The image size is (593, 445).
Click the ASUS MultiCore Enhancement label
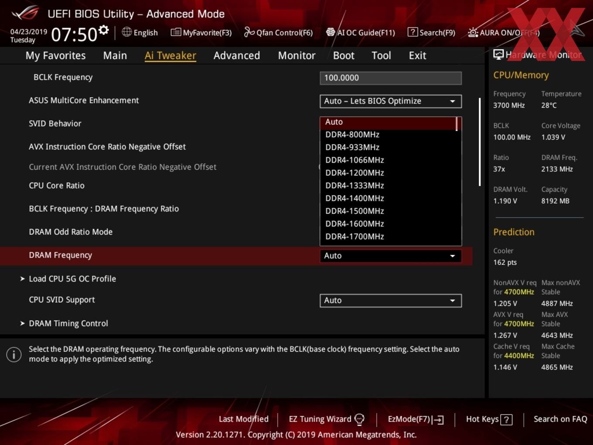click(x=84, y=100)
